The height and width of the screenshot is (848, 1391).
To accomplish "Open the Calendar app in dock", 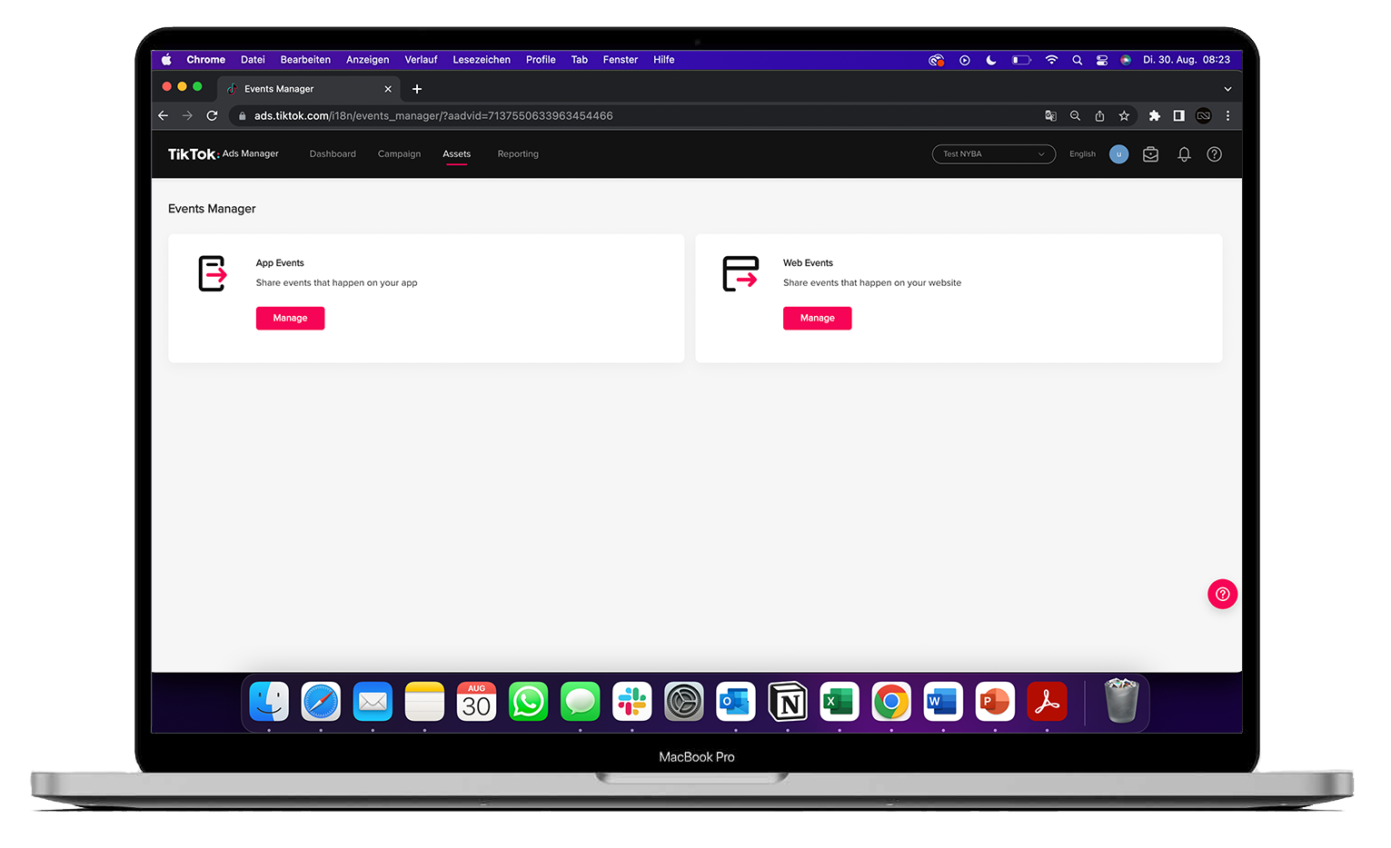I will coord(476,702).
